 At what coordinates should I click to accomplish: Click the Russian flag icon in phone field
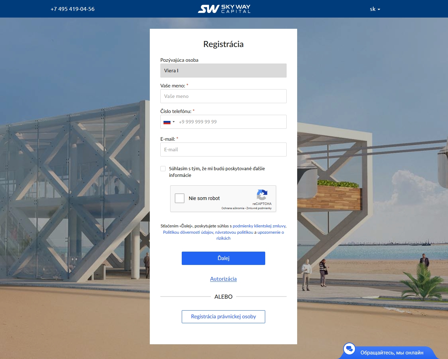point(167,122)
